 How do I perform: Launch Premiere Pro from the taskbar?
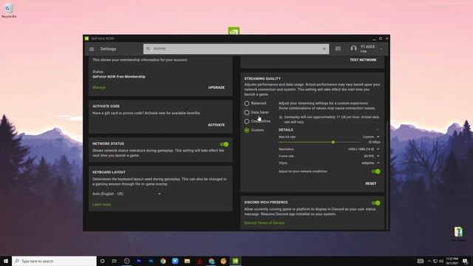pos(139,261)
